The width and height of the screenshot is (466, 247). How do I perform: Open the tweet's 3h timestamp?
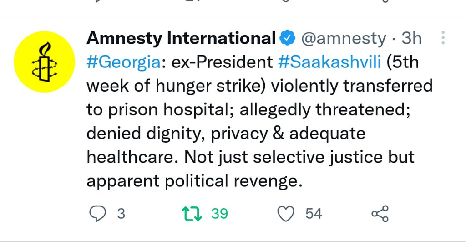coord(411,39)
